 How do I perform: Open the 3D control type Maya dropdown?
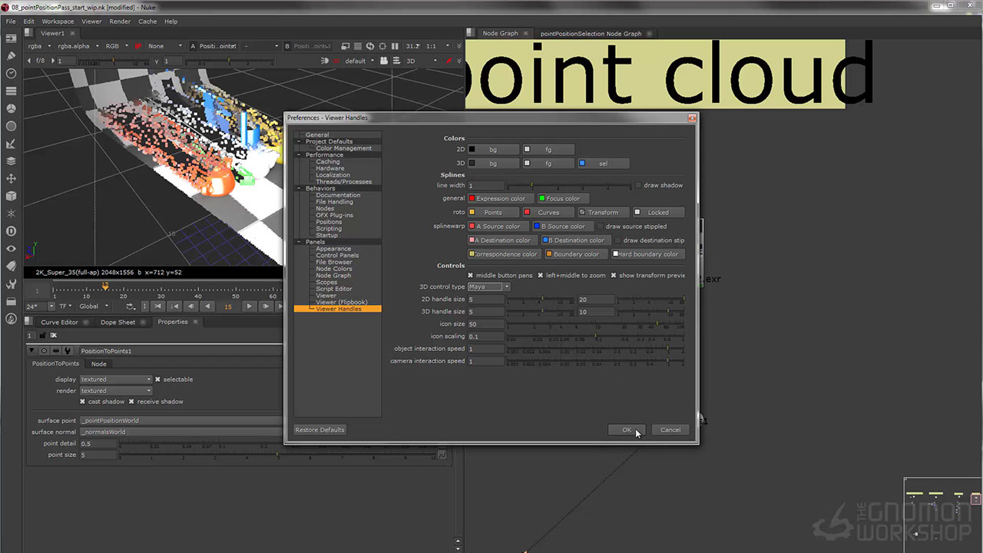click(x=488, y=286)
